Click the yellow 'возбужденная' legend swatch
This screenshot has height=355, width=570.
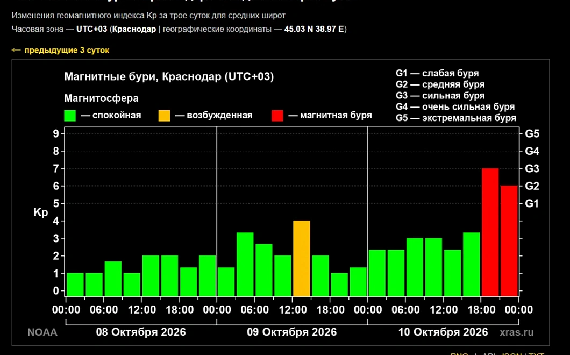coord(165,116)
